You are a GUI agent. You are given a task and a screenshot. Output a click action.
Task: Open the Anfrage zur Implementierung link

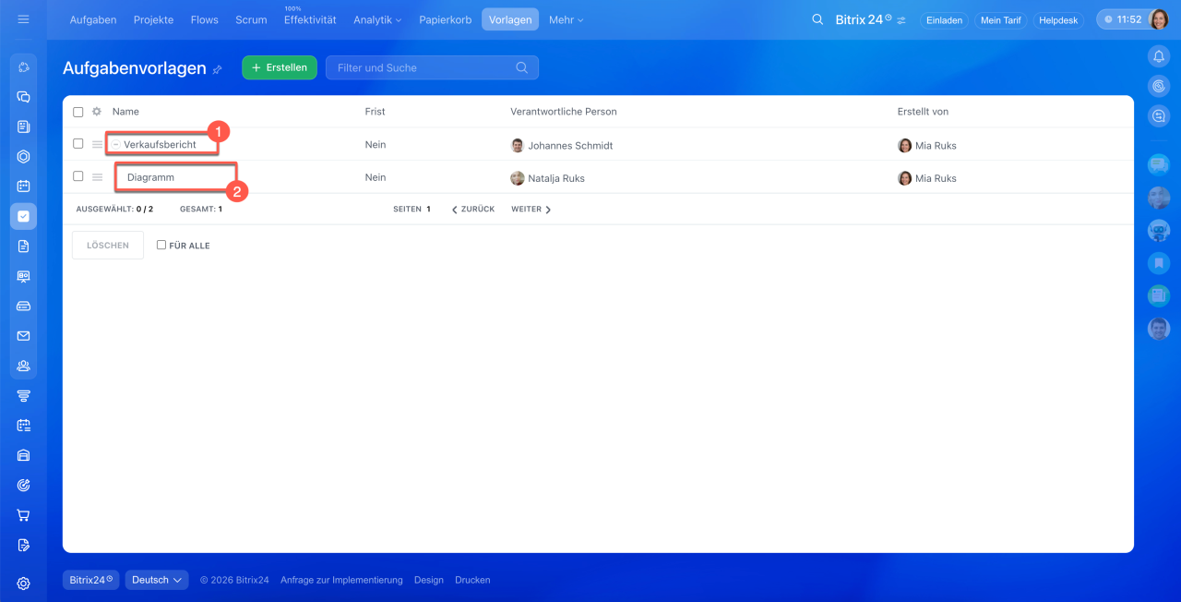point(341,580)
